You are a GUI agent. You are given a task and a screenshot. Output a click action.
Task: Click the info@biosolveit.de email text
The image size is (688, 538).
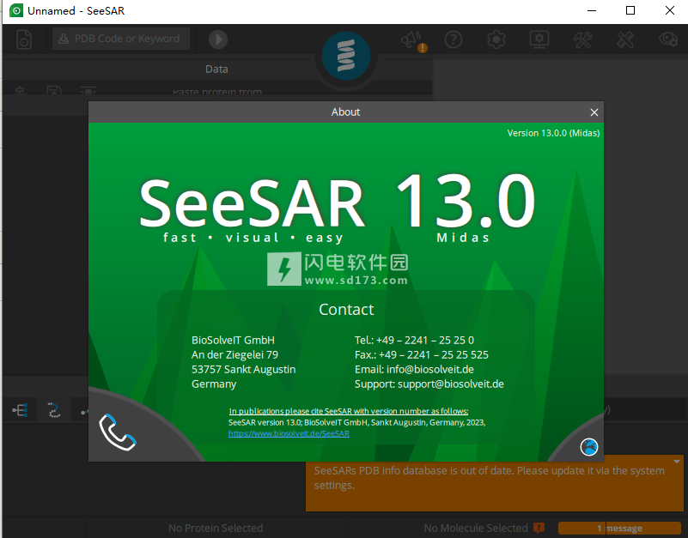click(430, 370)
